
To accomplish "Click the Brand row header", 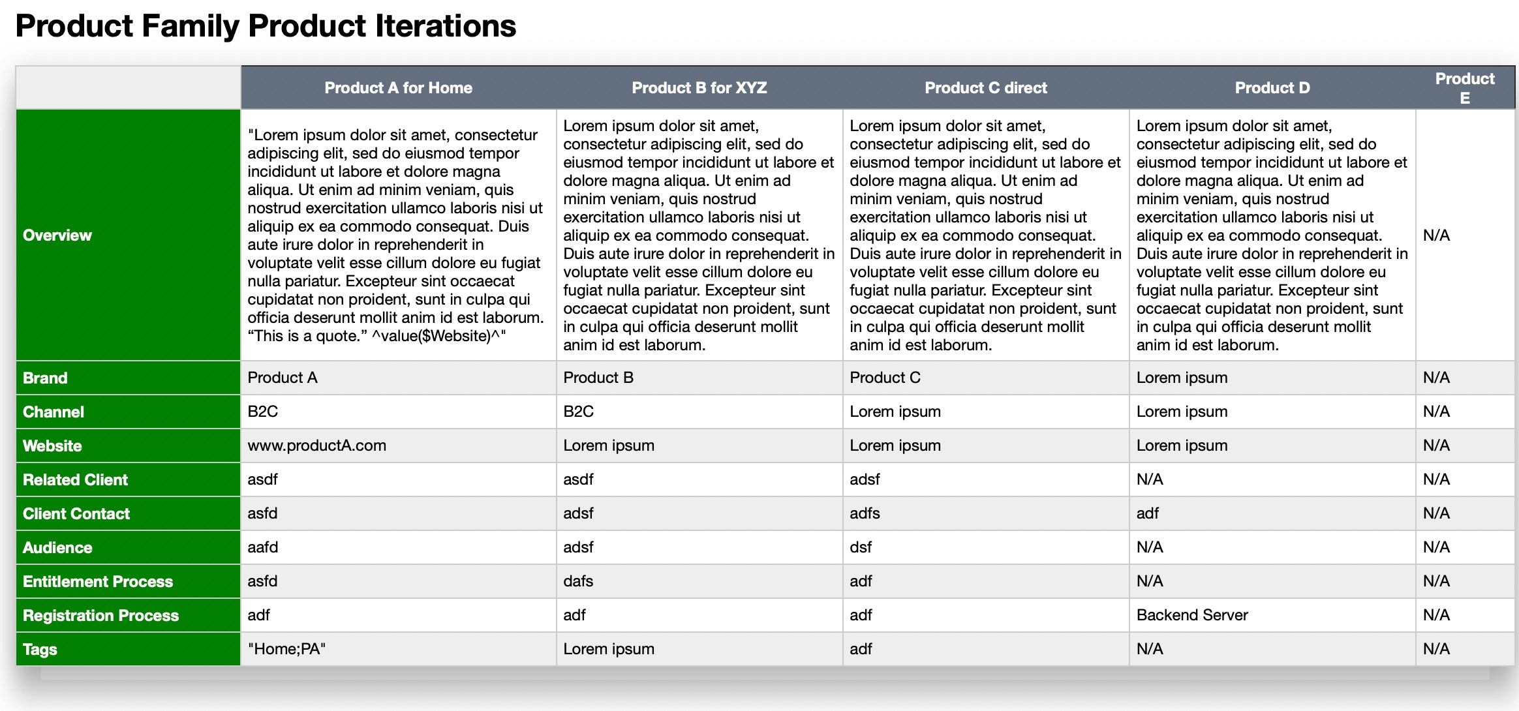I will click(x=45, y=378).
